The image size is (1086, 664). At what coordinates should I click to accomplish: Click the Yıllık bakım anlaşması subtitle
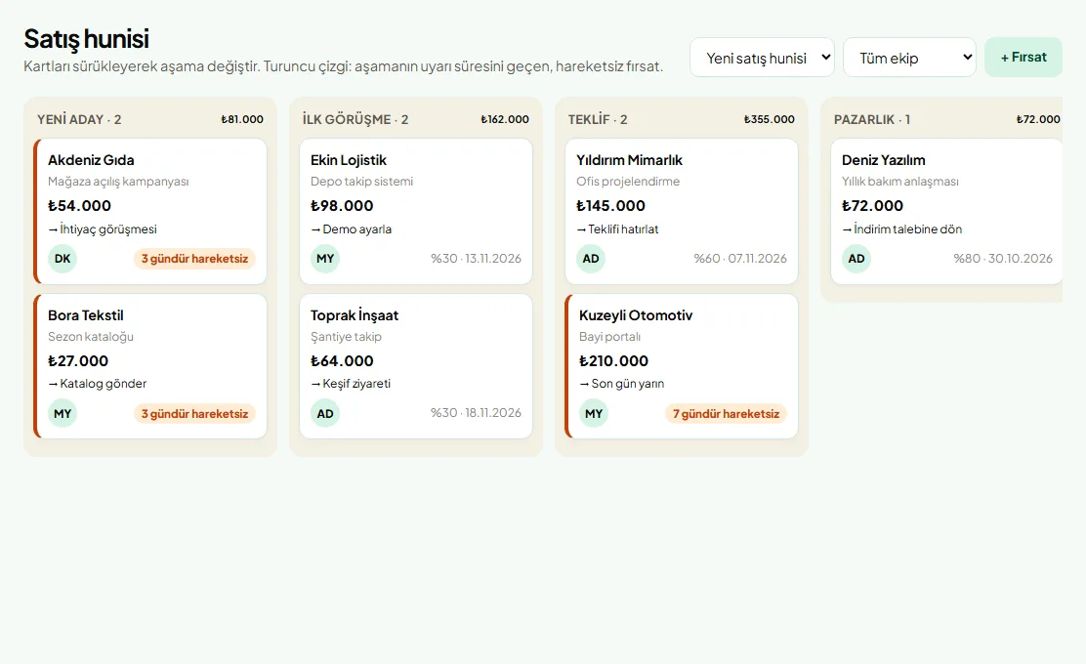(900, 182)
